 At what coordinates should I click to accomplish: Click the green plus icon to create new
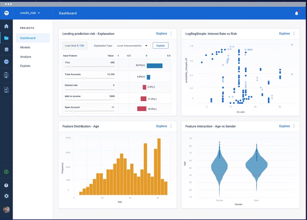[x=6, y=172]
